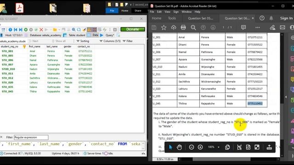Select the STU_045 row cell
294x165 pixels.
coord(7,92)
